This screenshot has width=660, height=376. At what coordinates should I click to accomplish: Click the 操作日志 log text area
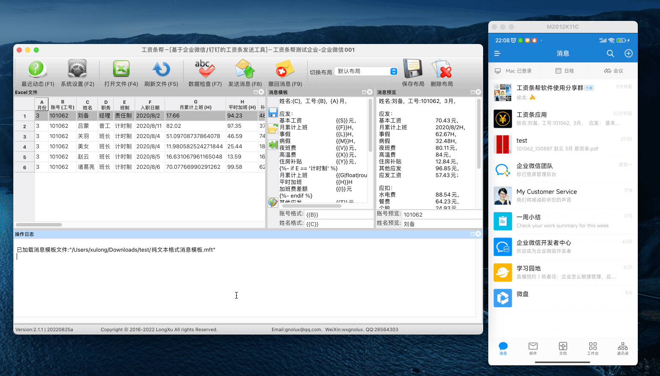[x=245, y=278]
